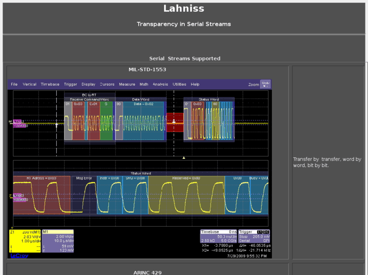Click the MIL-STD-1553 section title

(x=147, y=70)
